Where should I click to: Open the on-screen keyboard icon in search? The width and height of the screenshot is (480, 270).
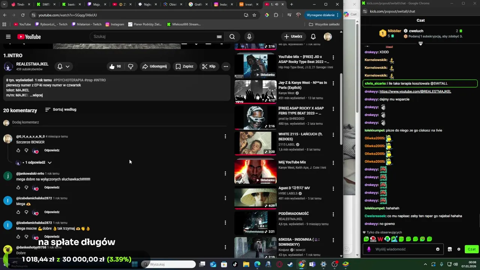click(219, 37)
